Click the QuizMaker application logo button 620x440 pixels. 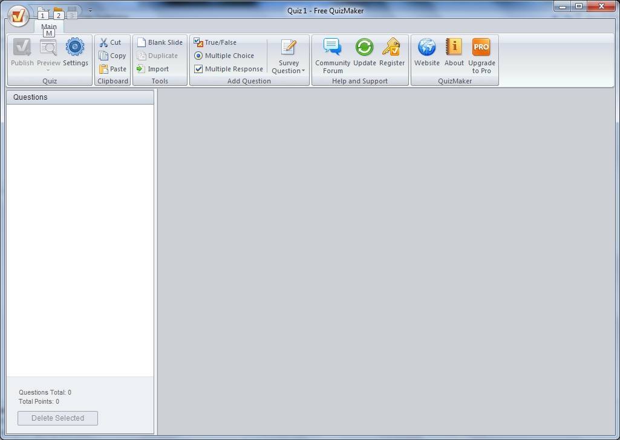coord(18,16)
